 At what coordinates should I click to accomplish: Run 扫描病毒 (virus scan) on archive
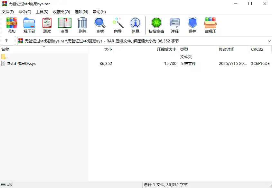tap(156, 25)
